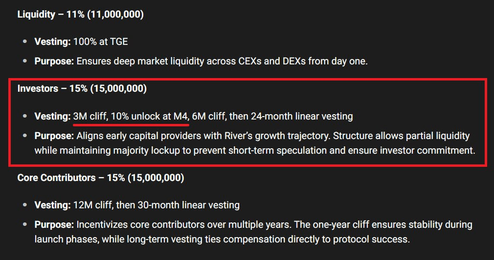This screenshot has height=260, width=494.
Task: Click the Vesting label under Liquidity
Action: click(52, 41)
